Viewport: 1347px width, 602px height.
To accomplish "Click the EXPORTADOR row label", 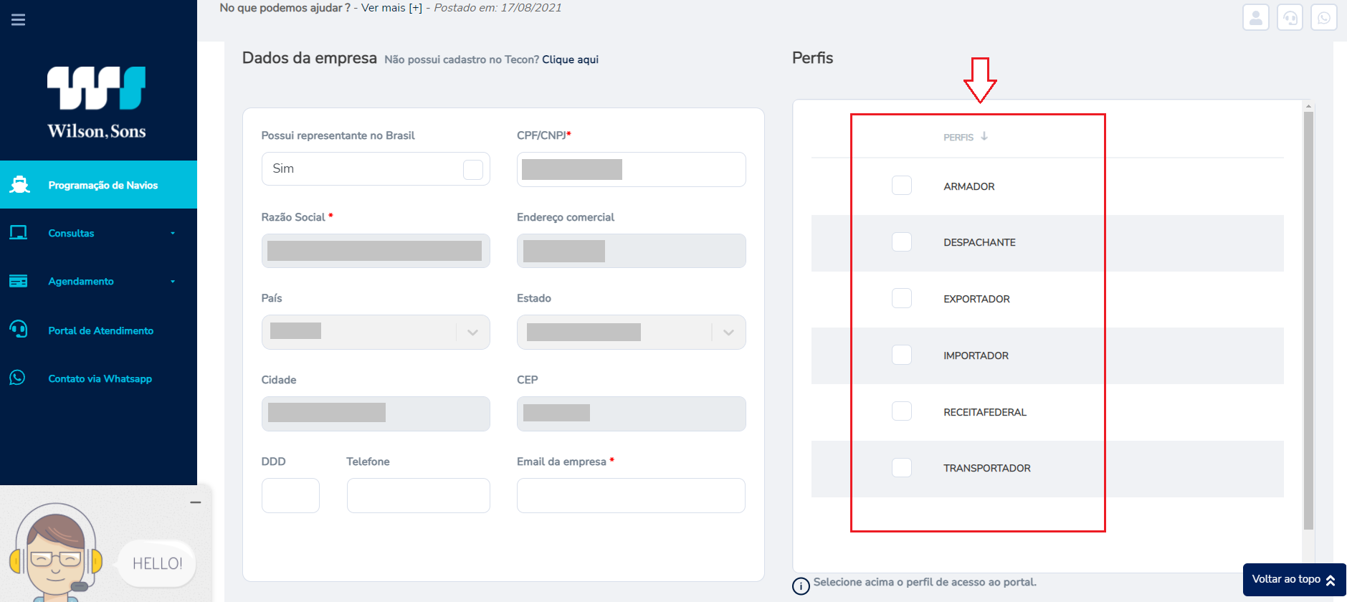I will pos(976,299).
